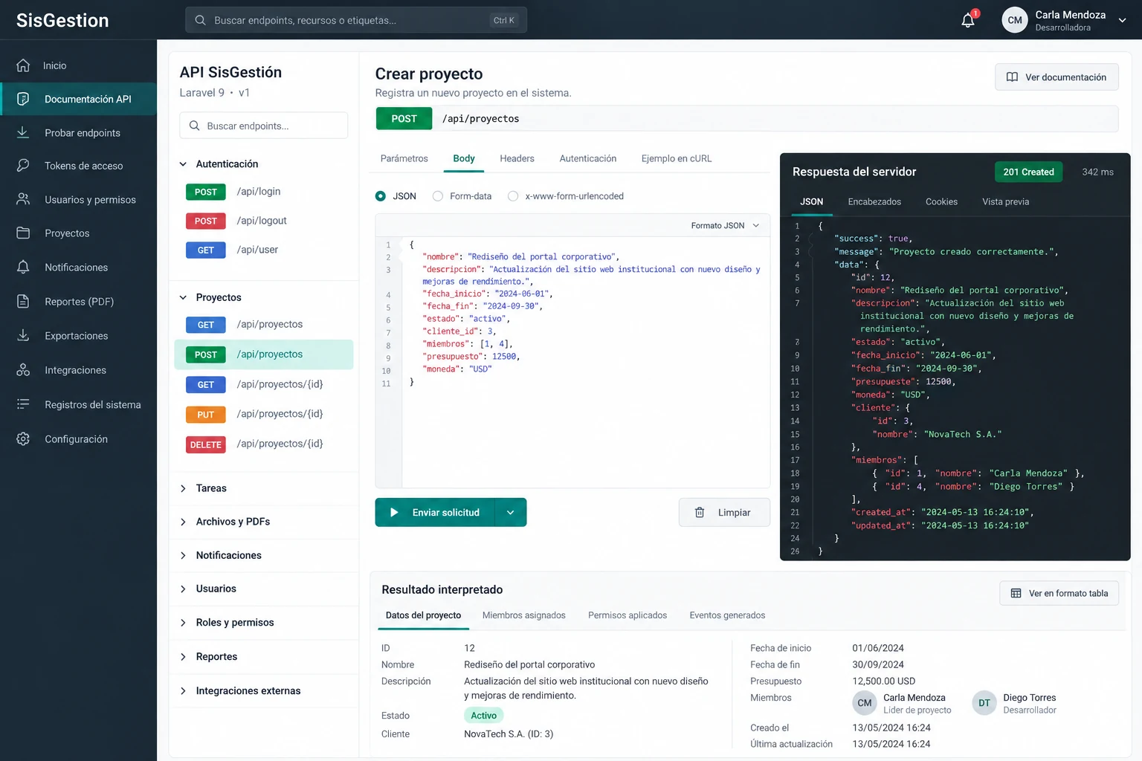Click the Notificaciones bell icon in the sidebar
This screenshot has height=761, width=1142.
[x=23, y=267]
